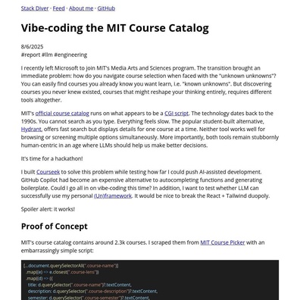The width and height of the screenshot is (300, 300).
Task: Open the About me page
Action: (x=81, y=8)
